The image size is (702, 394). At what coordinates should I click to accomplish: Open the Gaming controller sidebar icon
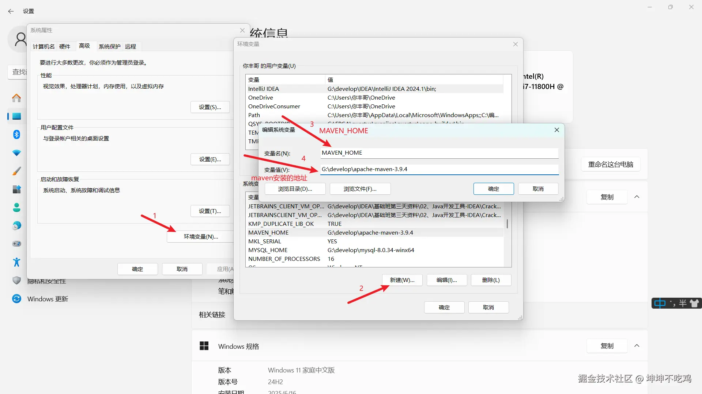tap(16, 244)
